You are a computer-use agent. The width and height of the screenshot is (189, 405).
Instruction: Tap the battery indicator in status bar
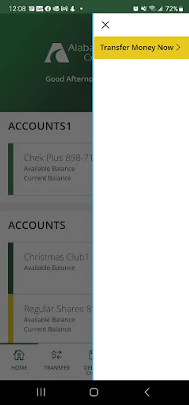(181, 9)
